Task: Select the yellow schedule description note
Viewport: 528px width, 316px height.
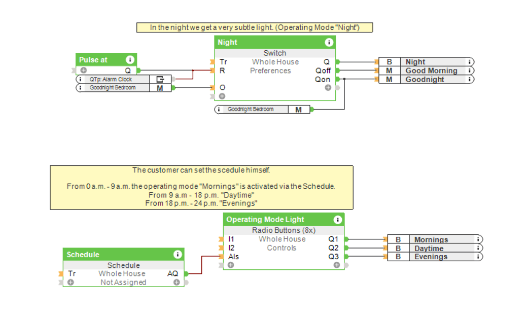Action: coord(201,187)
